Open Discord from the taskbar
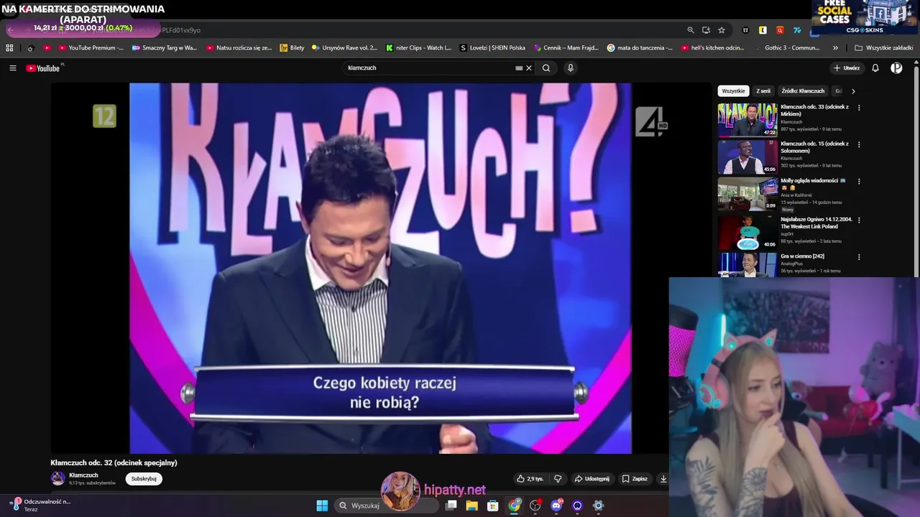The height and width of the screenshot is (517, 920). [556, 506]
